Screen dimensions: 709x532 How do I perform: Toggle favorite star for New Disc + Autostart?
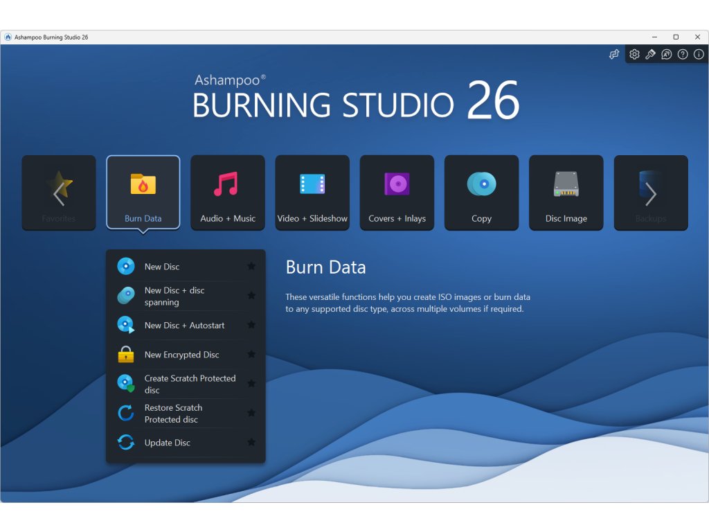click(x=251, y=326)
